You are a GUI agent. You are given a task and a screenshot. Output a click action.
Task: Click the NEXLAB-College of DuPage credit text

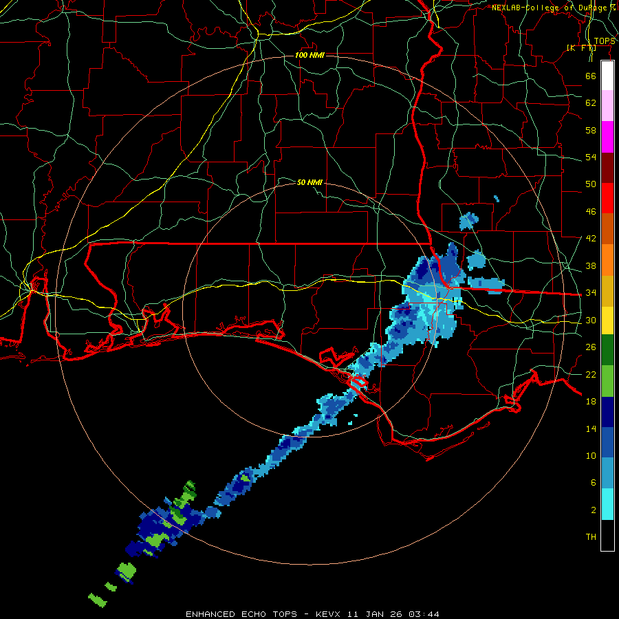tap(554, 8)
